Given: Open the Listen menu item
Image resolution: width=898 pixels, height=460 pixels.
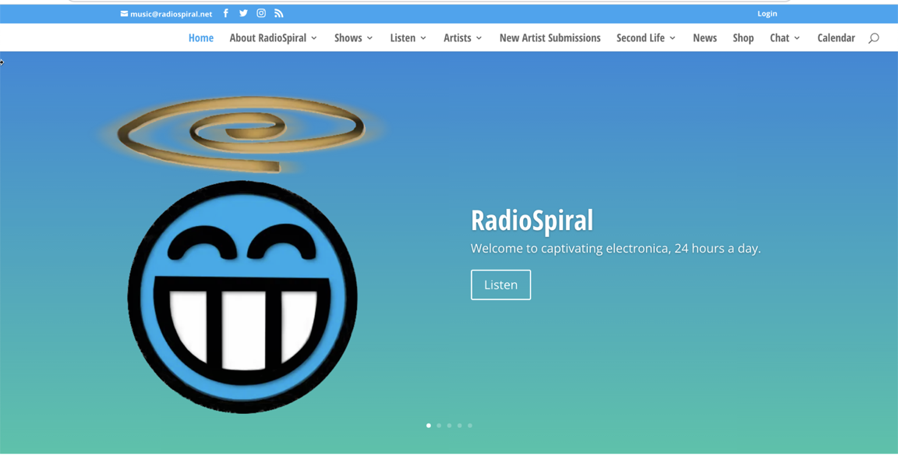Looking at the screenshot, I should 402,37.
